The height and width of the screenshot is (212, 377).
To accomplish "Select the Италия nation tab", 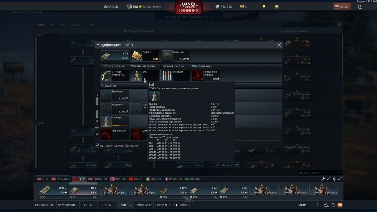I will click(153, 179).
